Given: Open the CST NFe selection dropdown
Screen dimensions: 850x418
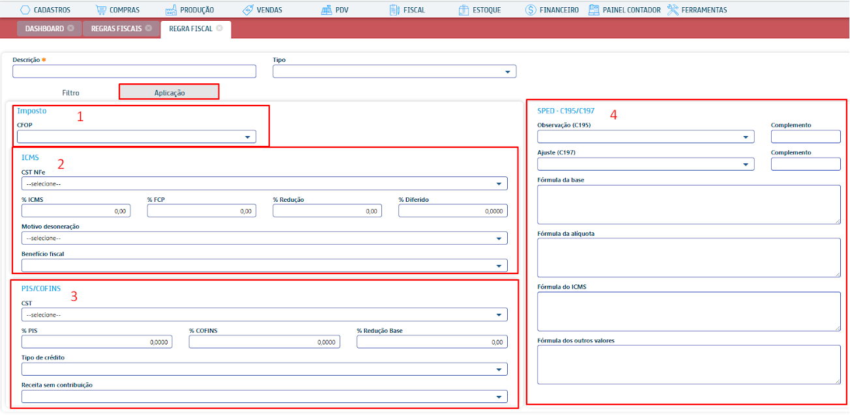Looking at the screenshot, I should click(x=264, y=184).
